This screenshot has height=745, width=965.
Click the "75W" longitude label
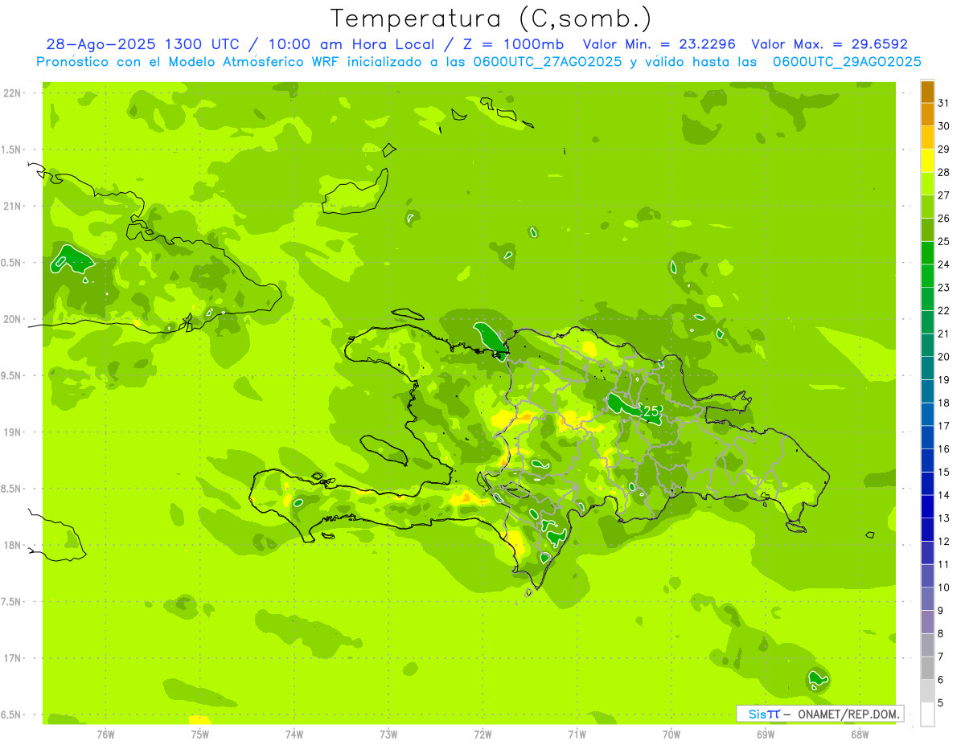click(199, 735)
